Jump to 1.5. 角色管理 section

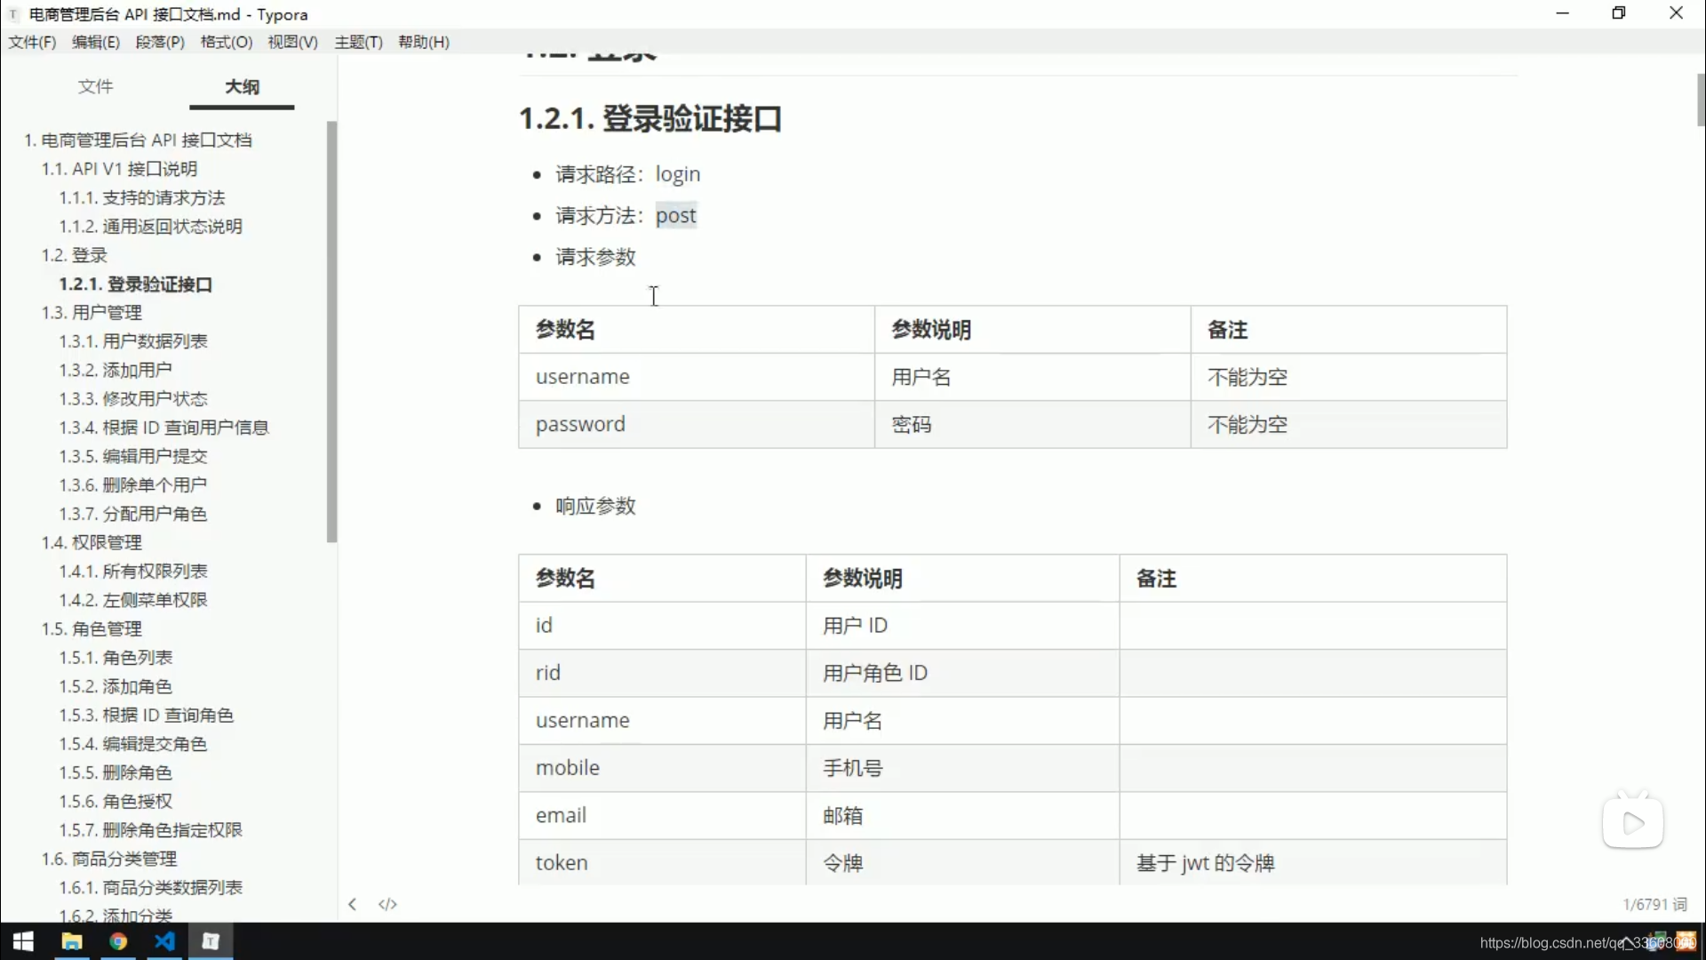pyautogui.click(x=92, y=628)
